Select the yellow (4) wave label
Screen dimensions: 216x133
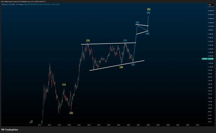click(121, 67)
